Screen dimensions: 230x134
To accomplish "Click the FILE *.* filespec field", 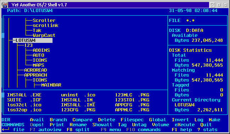I will [x=182, y=21].
